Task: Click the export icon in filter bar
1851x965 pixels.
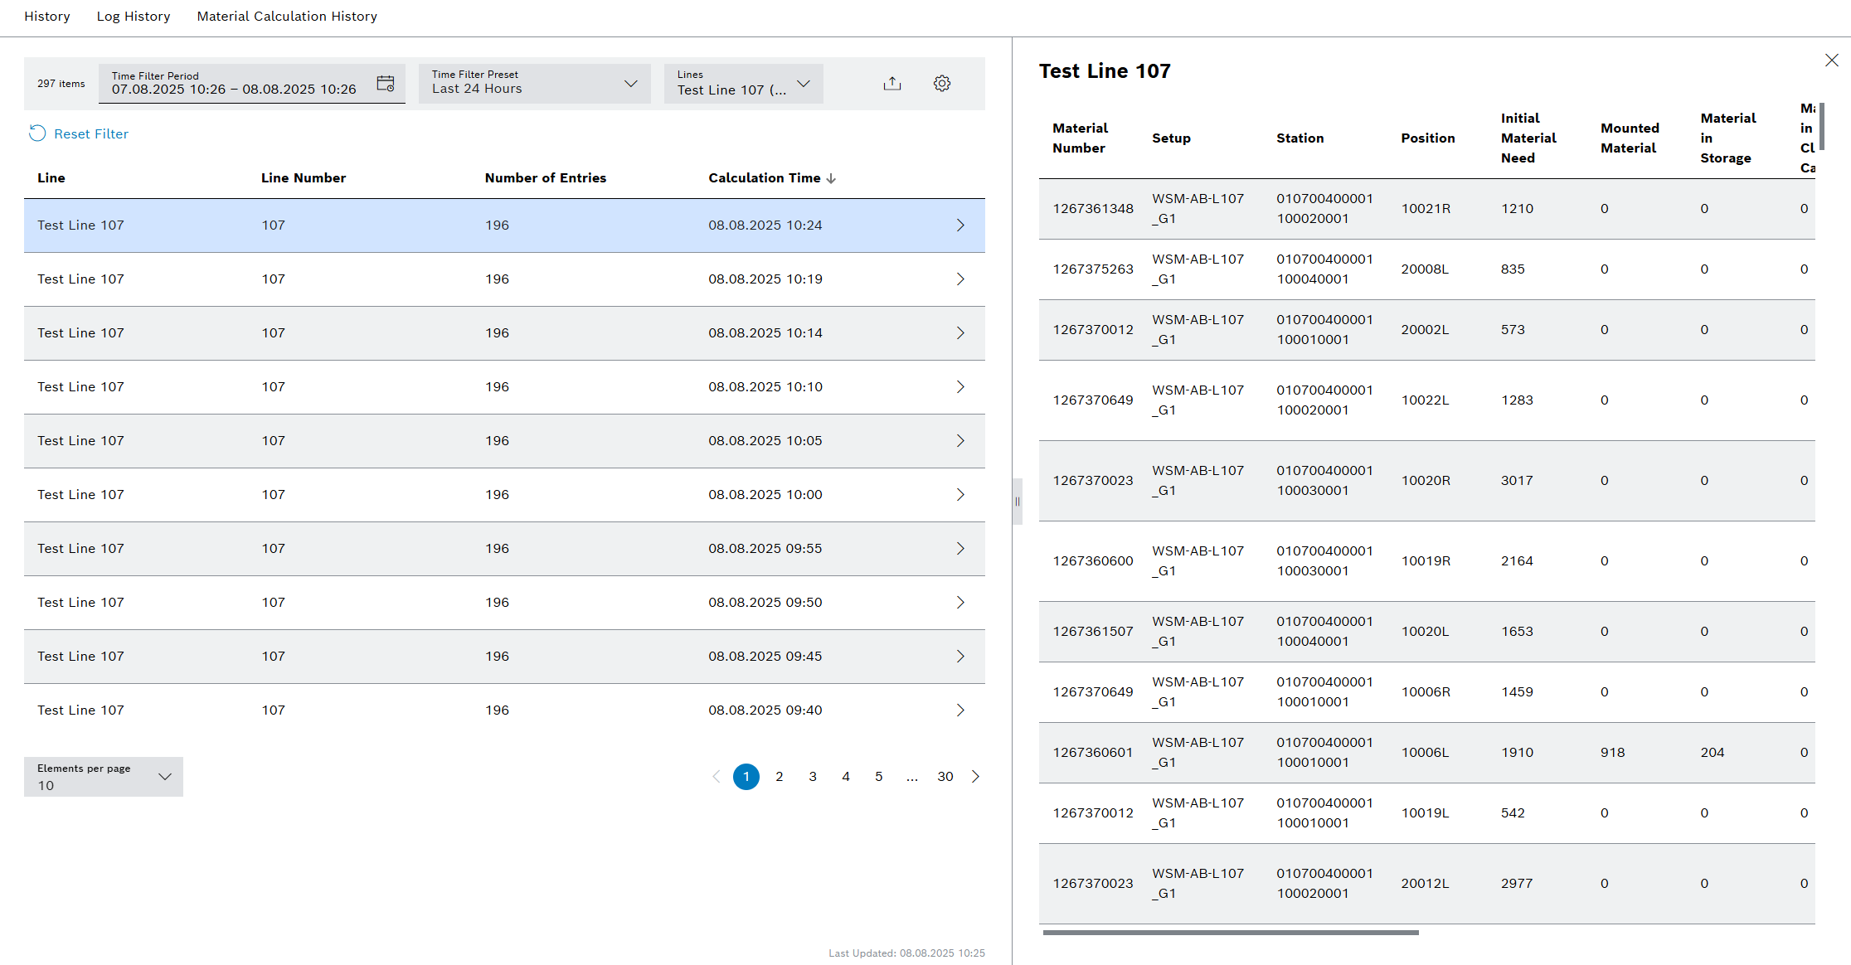Action: click(x=891, y=84)
